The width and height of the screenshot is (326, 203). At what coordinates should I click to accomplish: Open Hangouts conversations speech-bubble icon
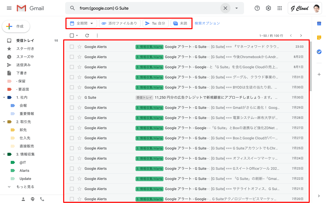33,199
